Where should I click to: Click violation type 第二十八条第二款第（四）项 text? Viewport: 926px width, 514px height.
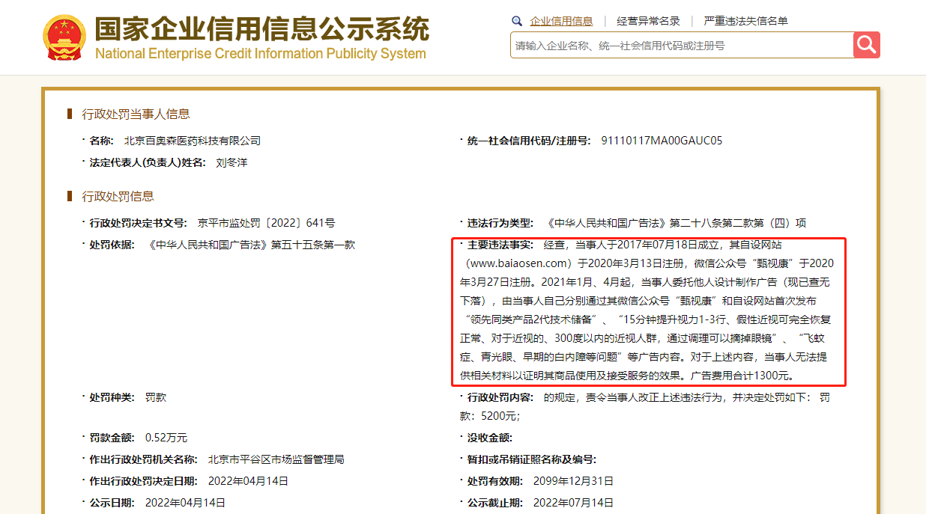coord(738,223)
